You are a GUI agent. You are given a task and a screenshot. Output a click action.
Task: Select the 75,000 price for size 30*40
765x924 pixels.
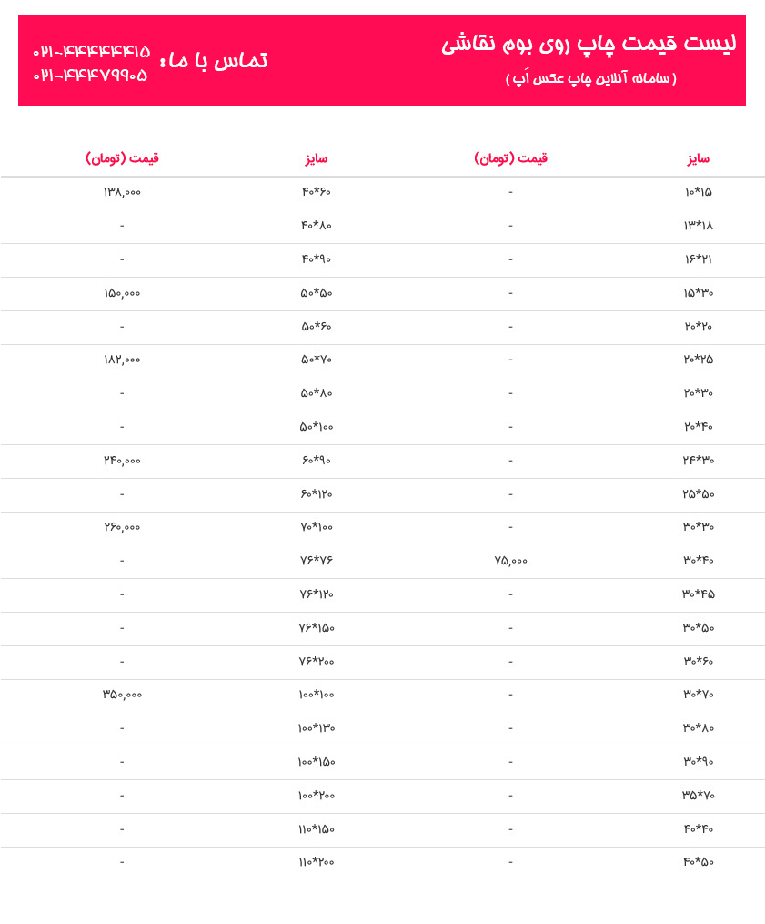510,561
